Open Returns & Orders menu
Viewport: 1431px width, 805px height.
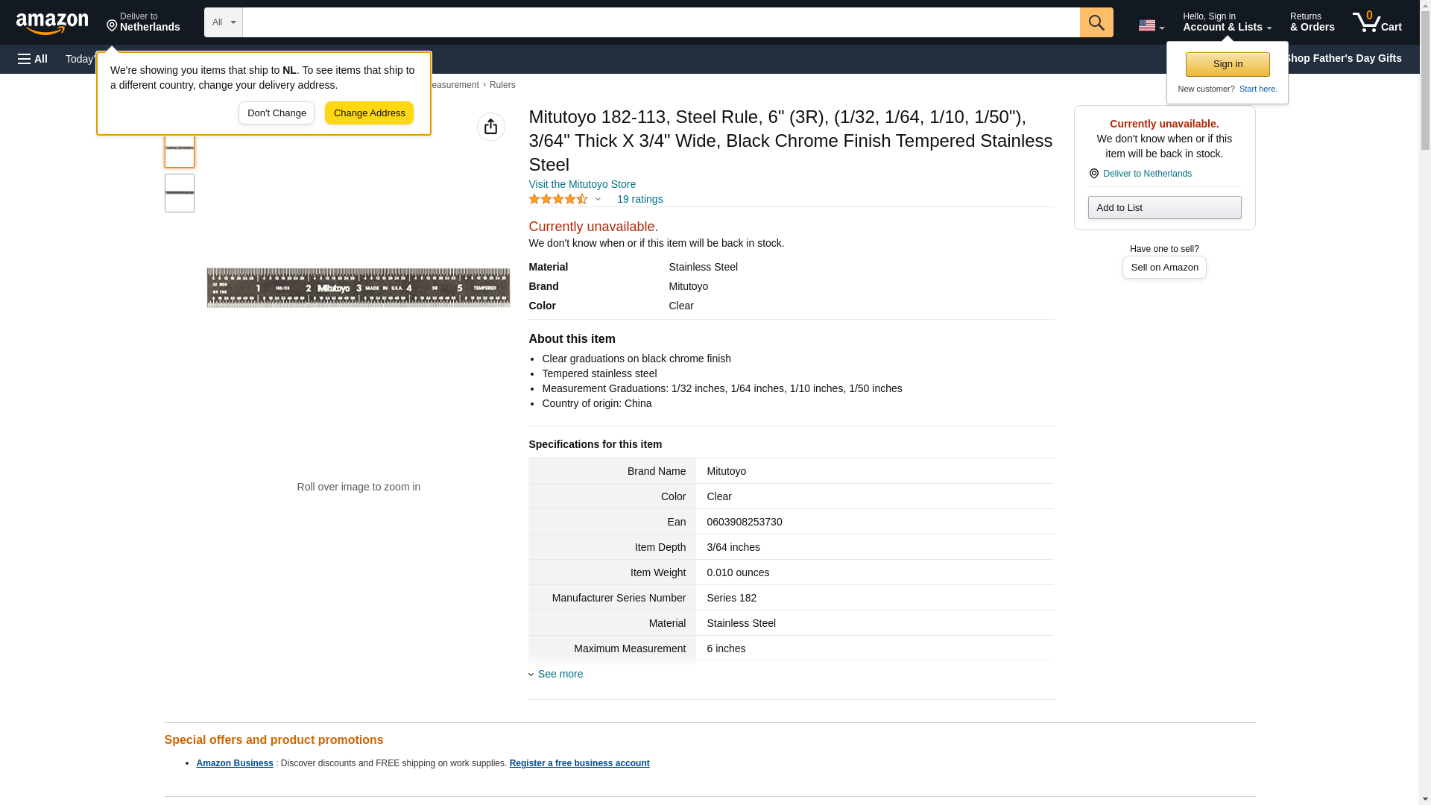coord(1312,22)
